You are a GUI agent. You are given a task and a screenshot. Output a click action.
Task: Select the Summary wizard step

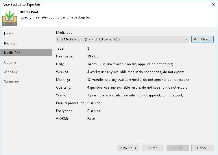tap(11, 81)
